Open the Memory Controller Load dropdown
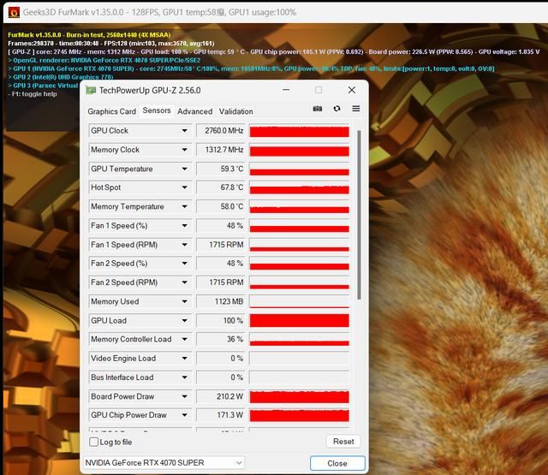This screenshot has width=548, height=475. point(184,339)
